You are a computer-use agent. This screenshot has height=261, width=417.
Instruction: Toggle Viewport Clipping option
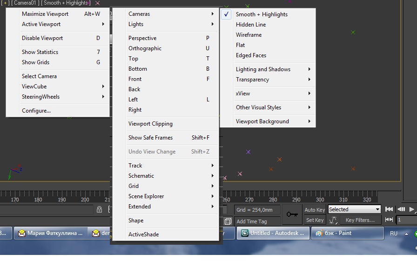[x=166, y=124]
